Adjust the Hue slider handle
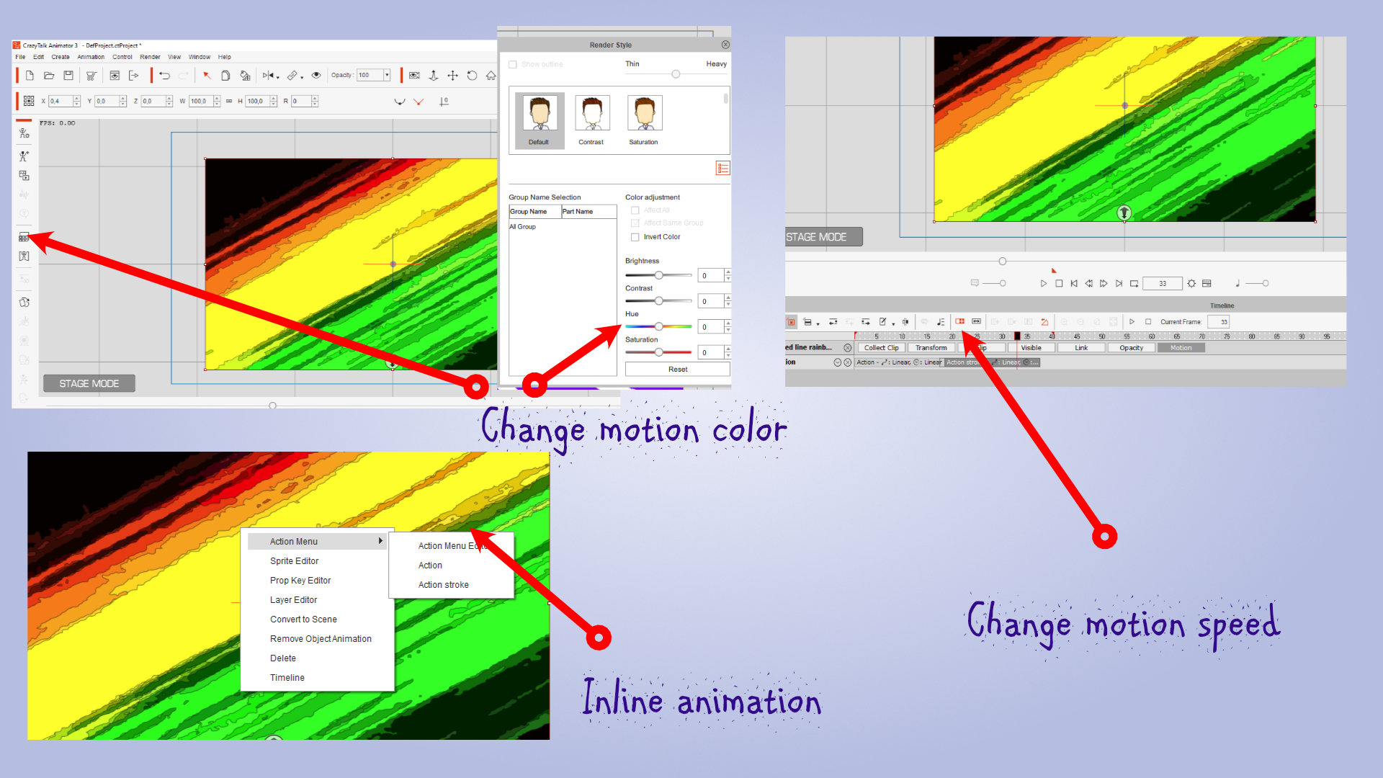1383x778 pixels. point(658,326)
